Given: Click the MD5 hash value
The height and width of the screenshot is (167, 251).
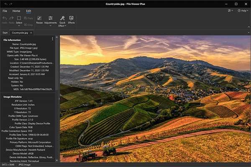Looking at the screenshot, I should click(x=37, y=89).
